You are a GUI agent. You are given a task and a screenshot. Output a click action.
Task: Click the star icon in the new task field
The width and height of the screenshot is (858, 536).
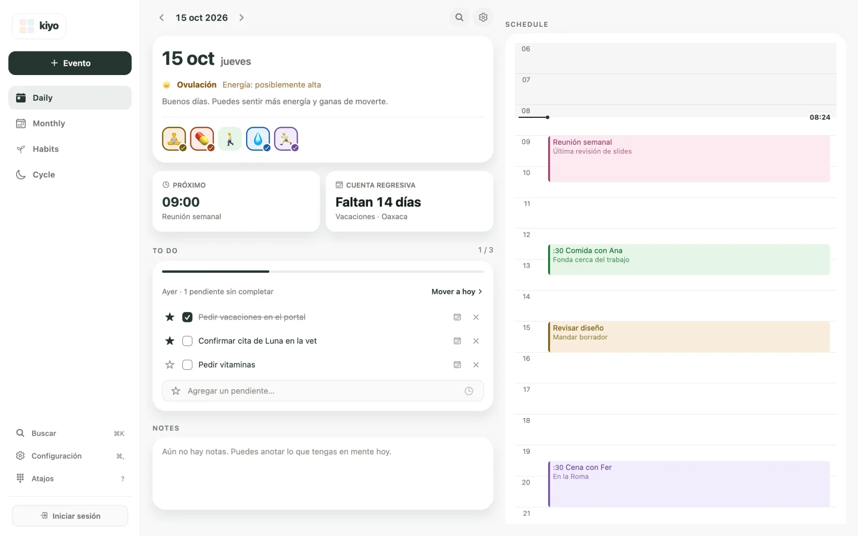[176, 391]
